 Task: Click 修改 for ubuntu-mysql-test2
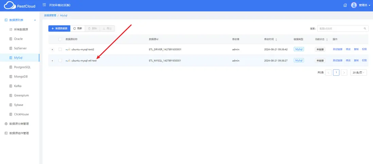coord(348,50)
